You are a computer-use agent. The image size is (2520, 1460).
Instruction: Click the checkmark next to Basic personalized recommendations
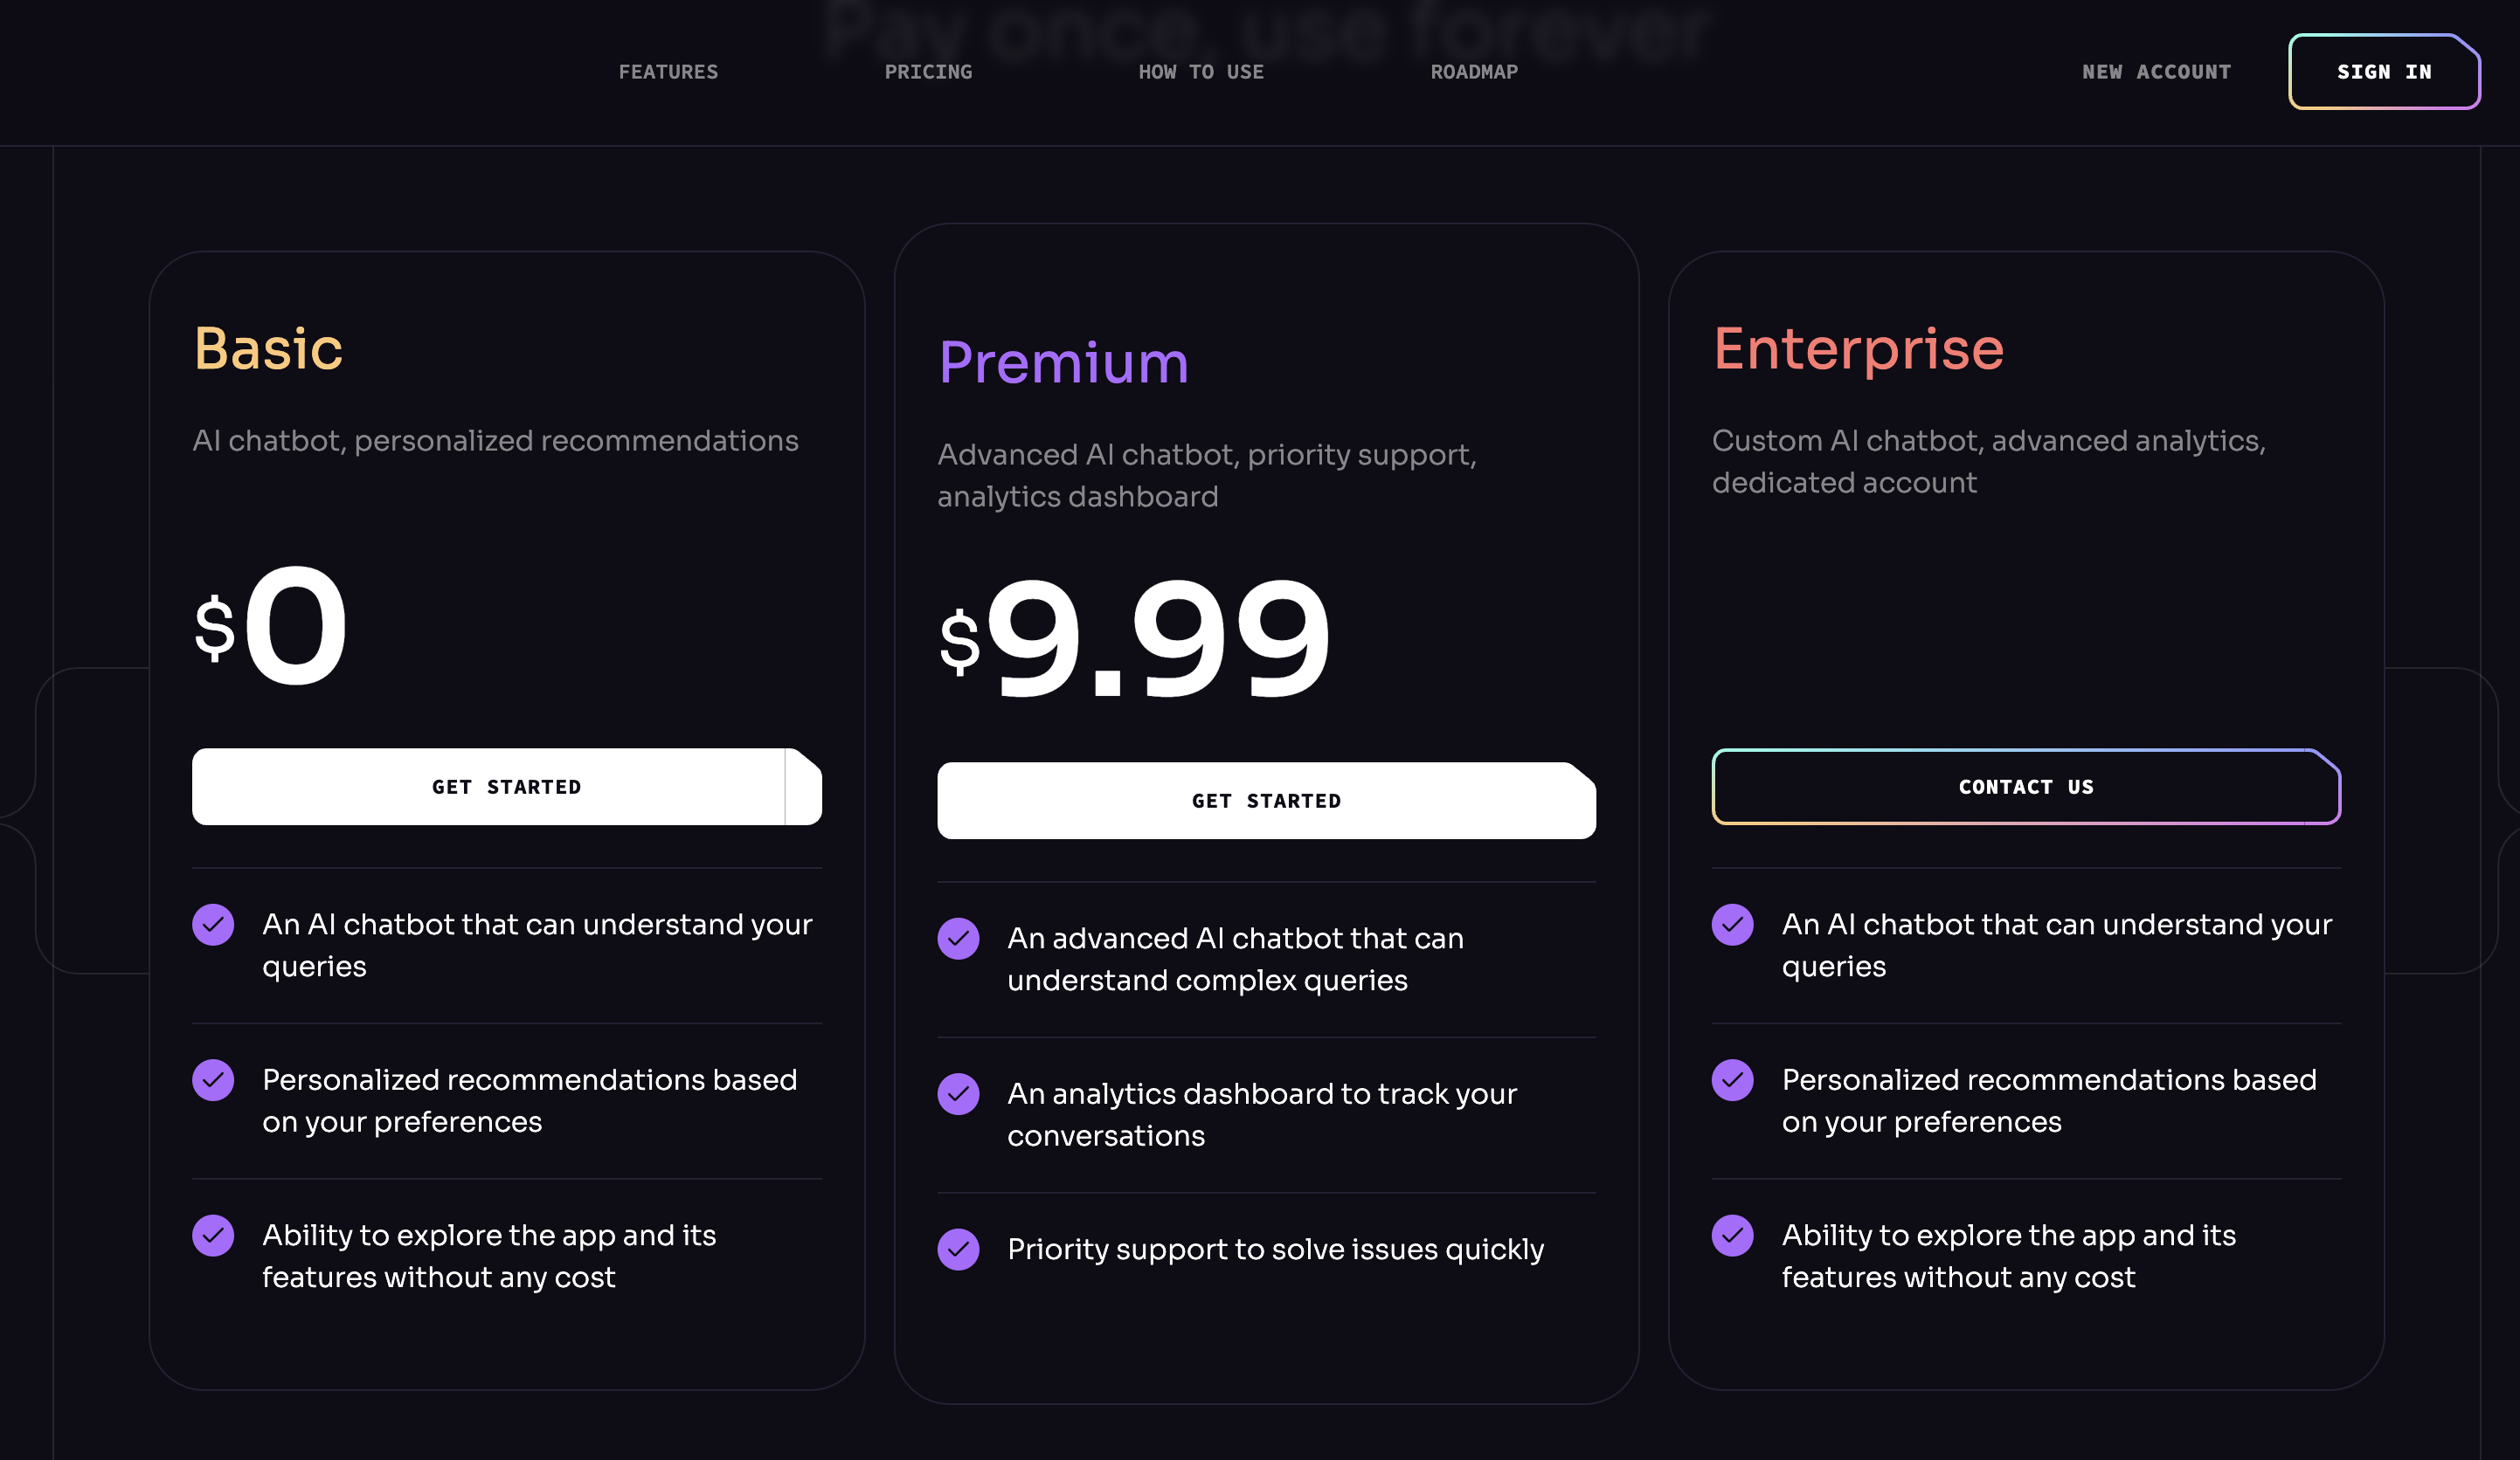point(213,1080)
